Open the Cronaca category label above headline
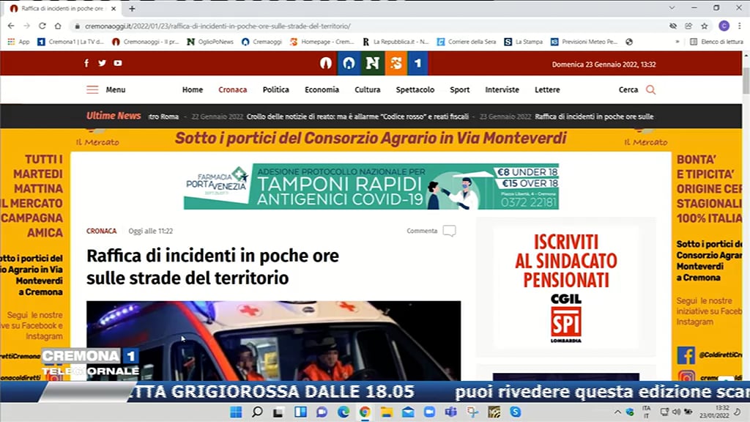 (101, 231)
